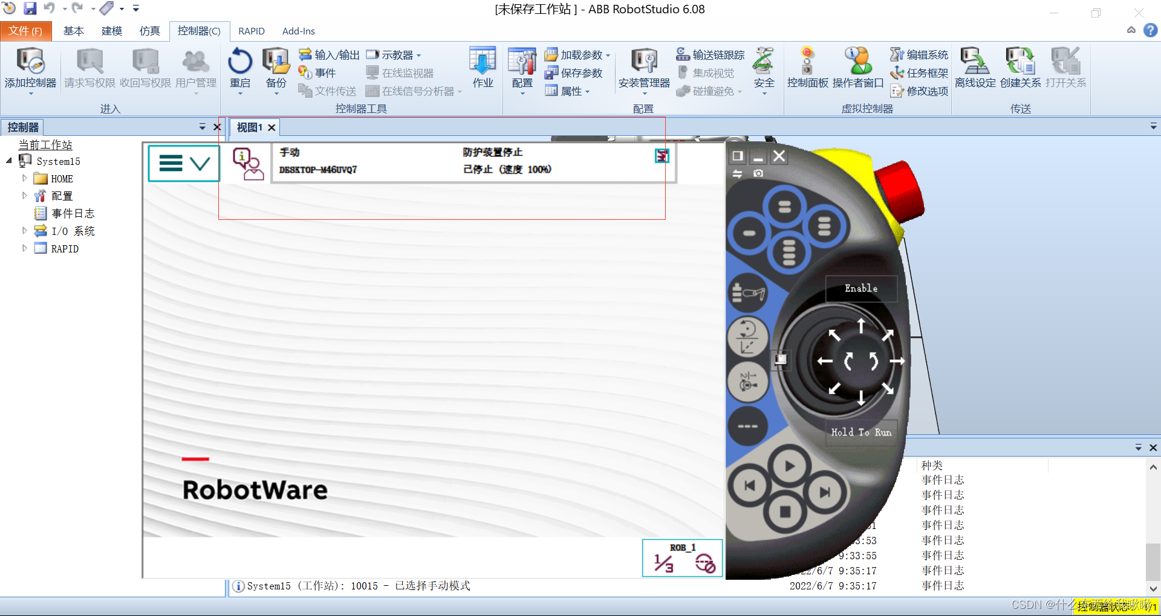Expand the RAPID tree node

24,248
